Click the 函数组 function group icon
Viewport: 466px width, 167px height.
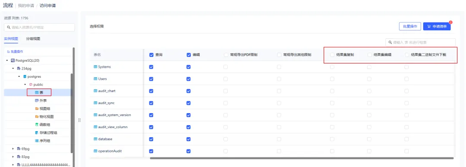pyautogui.click(x=37, y=125)
